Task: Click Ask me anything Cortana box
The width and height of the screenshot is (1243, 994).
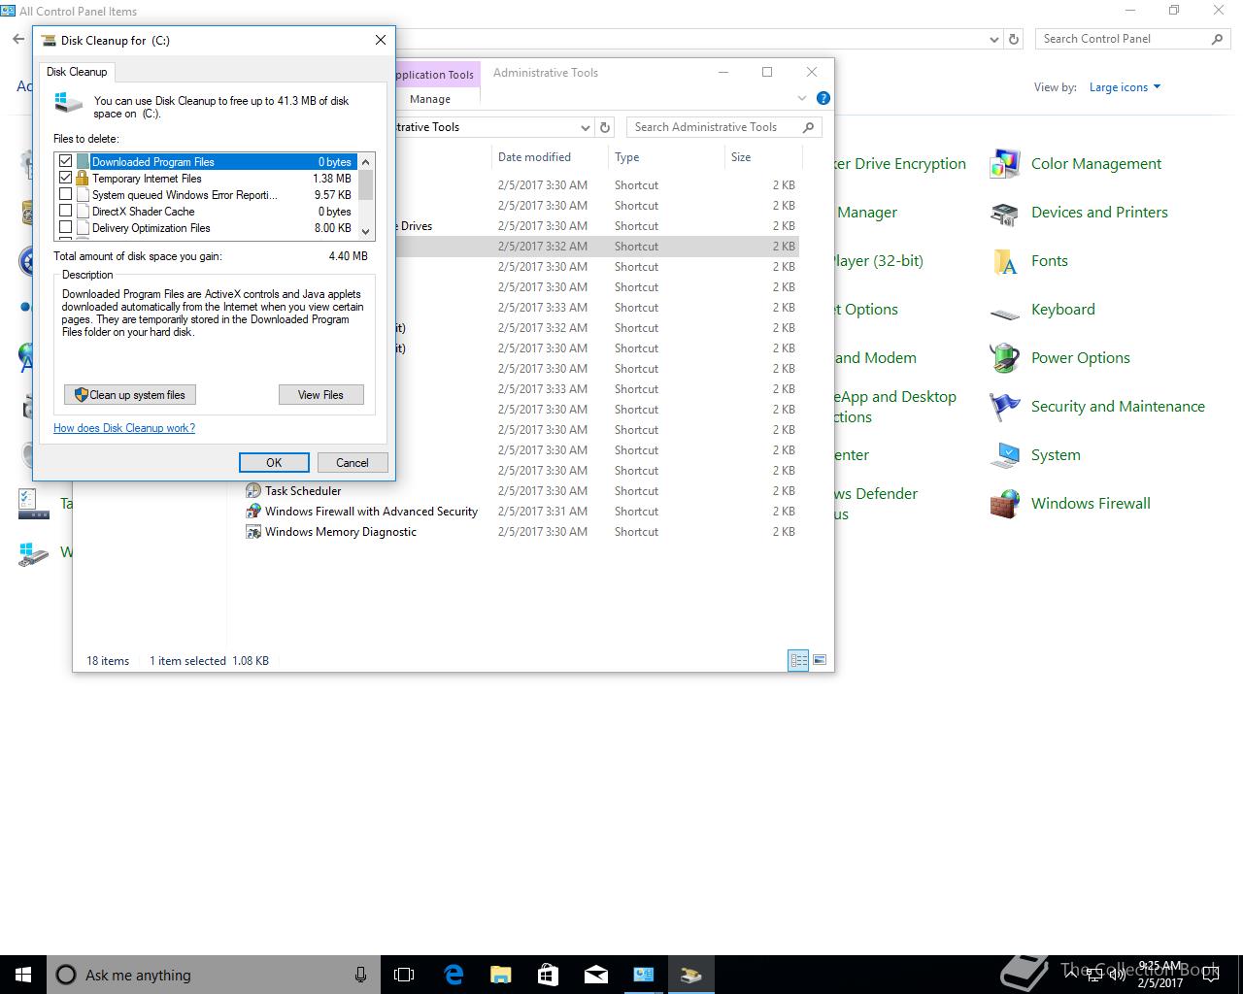Action: coord(214,975)
